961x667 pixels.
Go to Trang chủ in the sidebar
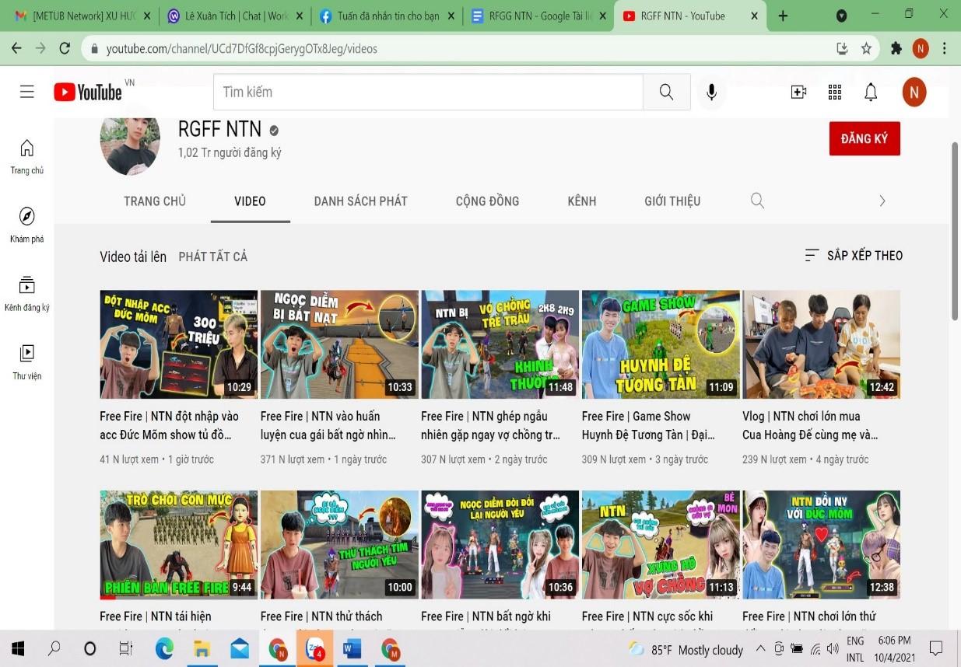(26, 155)
